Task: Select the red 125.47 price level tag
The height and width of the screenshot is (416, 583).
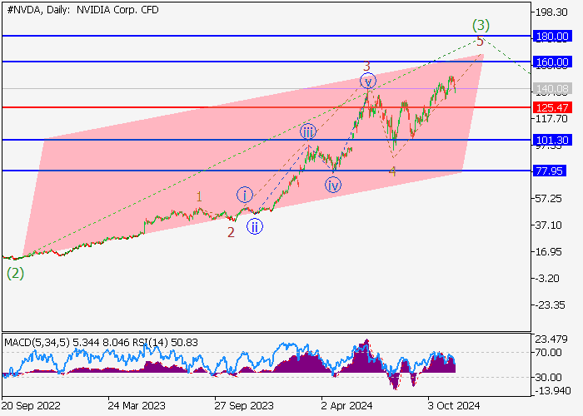Action: [551, 107]
